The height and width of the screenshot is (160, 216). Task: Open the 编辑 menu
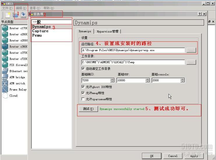click(x=21, y=8)
